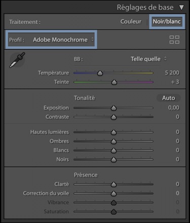Viewport: 190px width, 223px height.
Task: Click the Teinte value field +3
Action: click(x=175, y=82)
